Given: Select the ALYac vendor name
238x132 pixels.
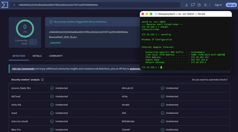Looking at the screenshot, I should click(x=125, y=96).
